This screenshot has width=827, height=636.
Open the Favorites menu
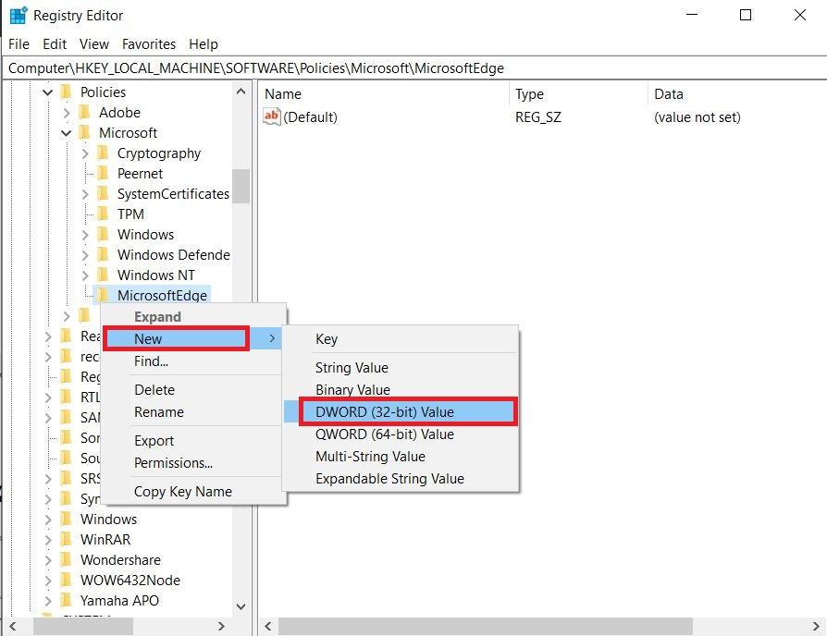(148, 43)
